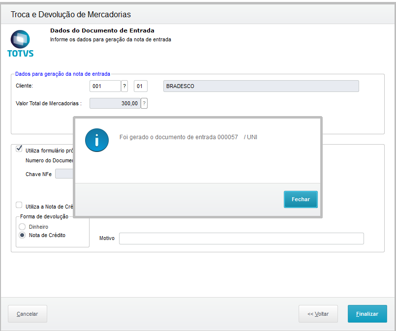Close the message with the Fechar button
The width and height of the screenshot is (396, 331).
click(301, 199)
